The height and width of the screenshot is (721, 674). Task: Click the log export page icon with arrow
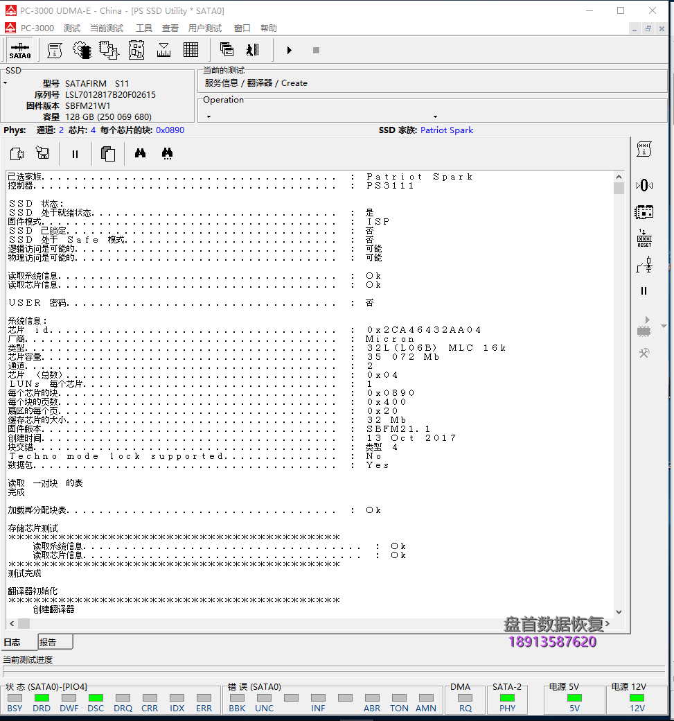17,154
